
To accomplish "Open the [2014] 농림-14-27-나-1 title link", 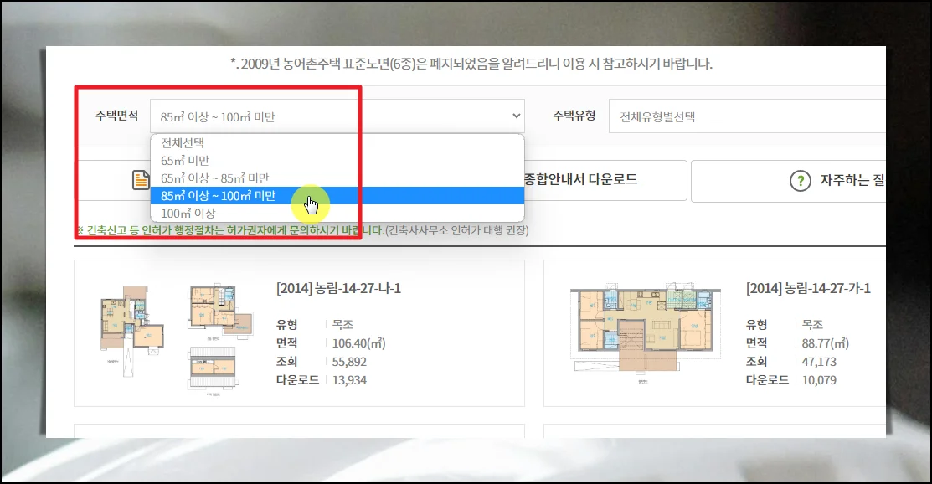I will click(338, 288).
